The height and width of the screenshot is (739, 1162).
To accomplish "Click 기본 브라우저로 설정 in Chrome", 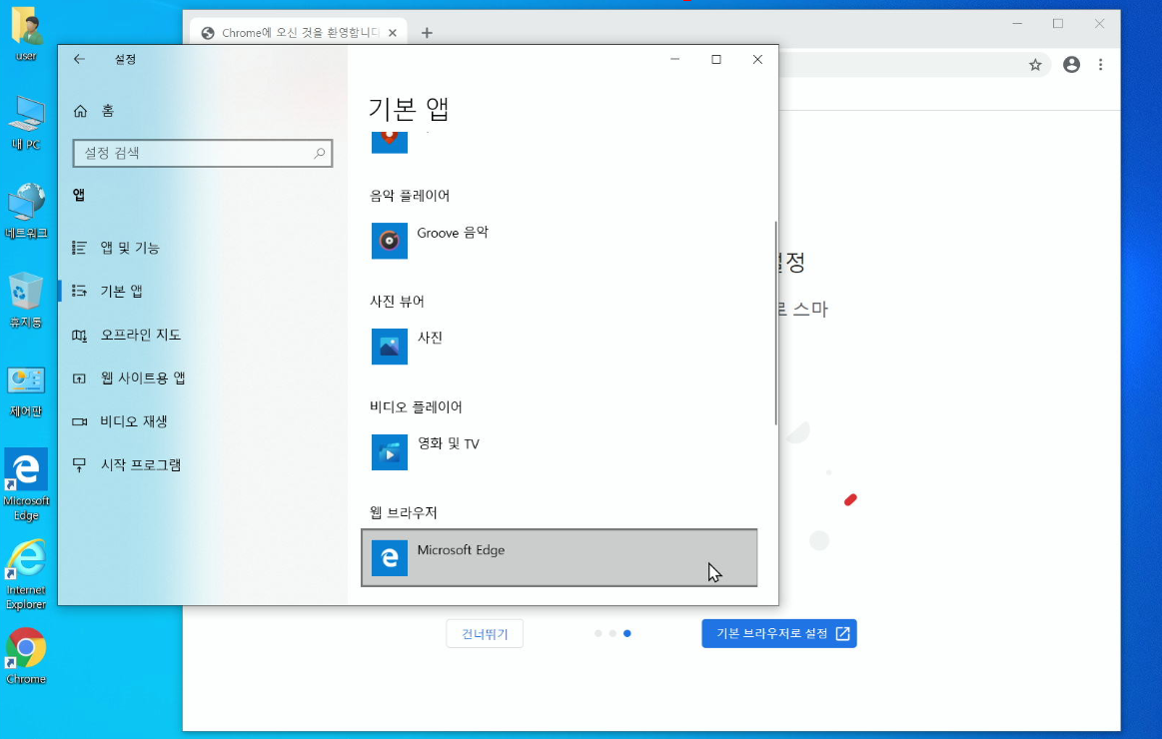I will point(779,634).
